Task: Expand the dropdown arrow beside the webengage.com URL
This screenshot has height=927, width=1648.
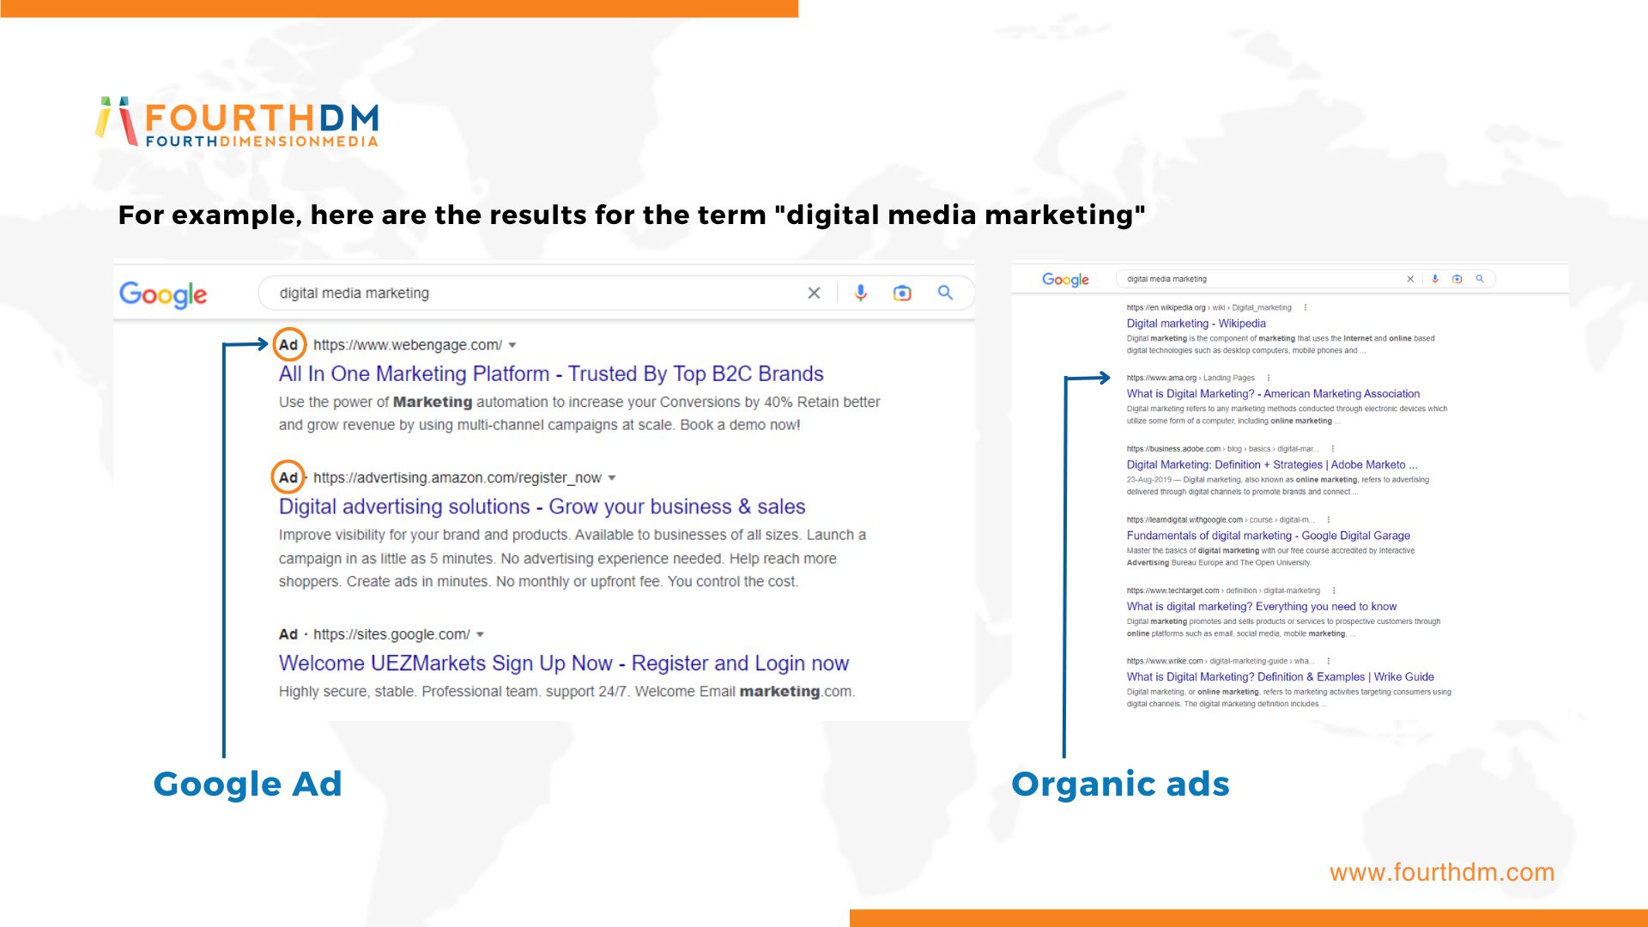Action: coord(512,345)
